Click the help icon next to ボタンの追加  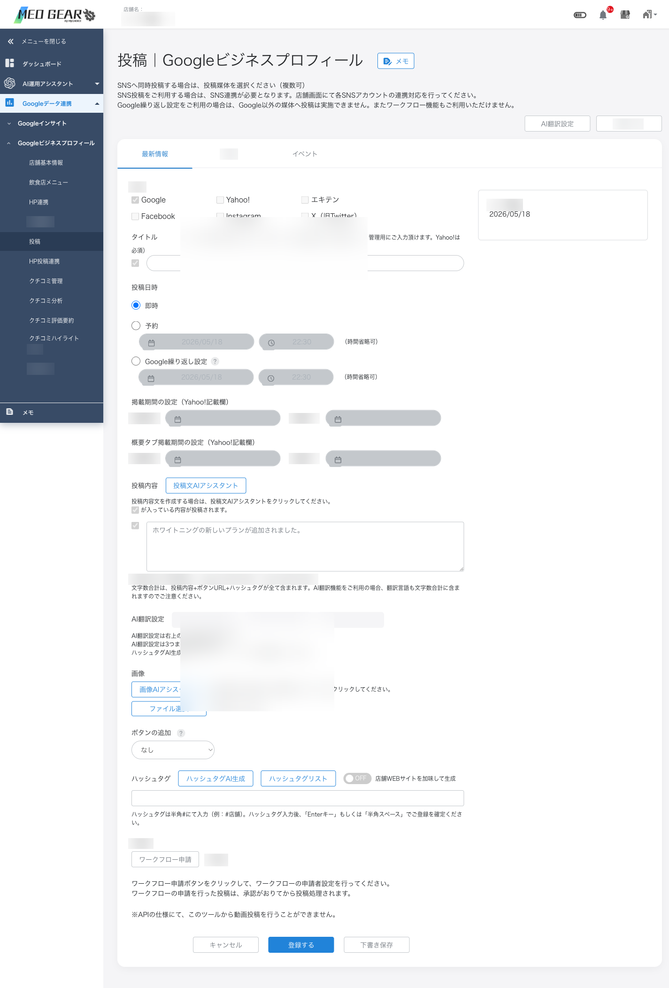(x=181, y=733)
